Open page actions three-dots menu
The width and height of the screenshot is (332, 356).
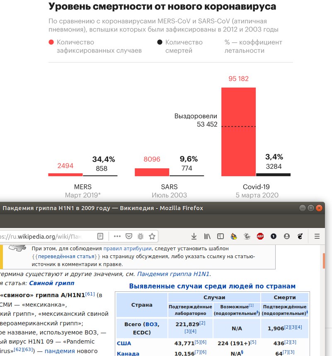pyautogui.click(x=117, y=236)
